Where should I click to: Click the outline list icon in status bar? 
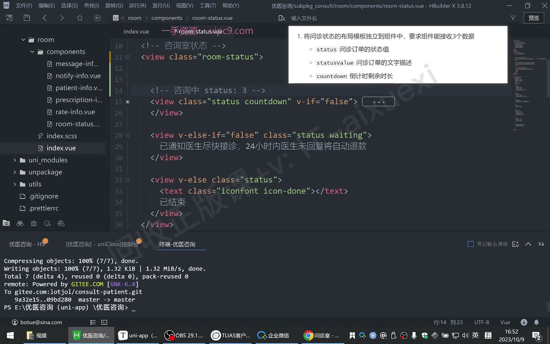[x=93, y=322]
